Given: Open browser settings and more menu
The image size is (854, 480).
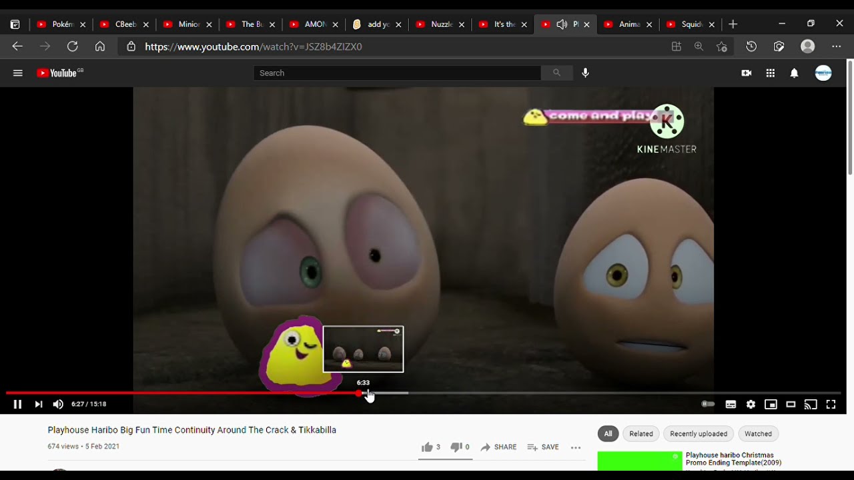Looking at the screenshot, I should click(x=837, y=47).
